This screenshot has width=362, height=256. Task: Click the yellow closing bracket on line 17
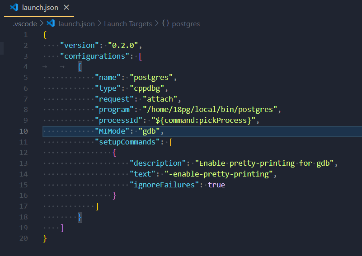click(97, 206)
